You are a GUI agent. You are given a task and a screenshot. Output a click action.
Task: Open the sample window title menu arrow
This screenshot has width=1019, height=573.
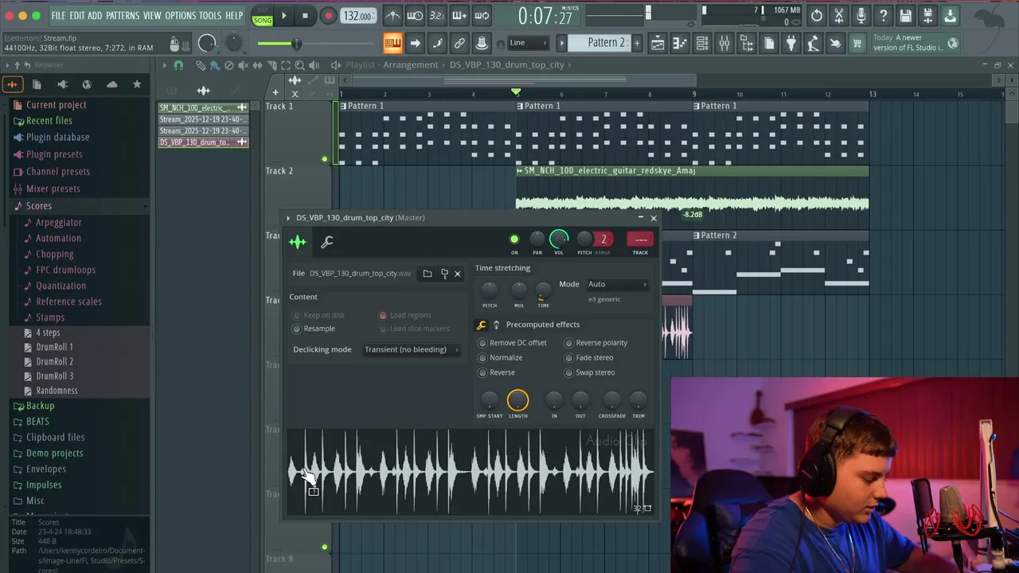288,218
